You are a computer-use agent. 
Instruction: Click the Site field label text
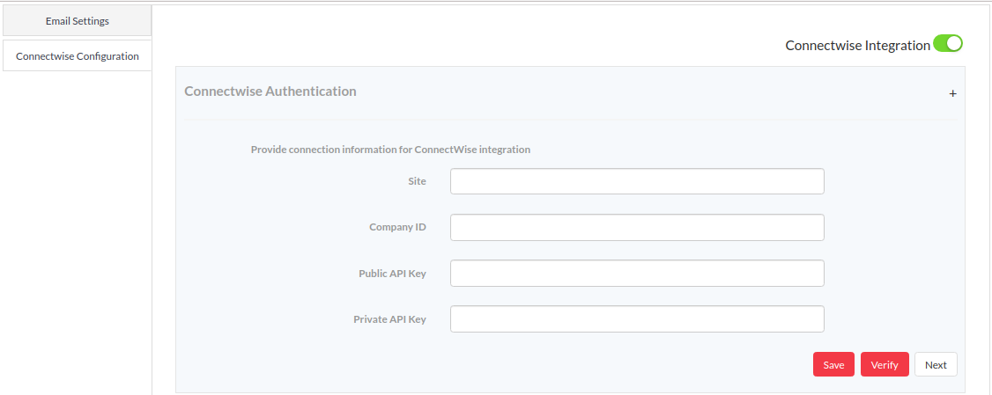click(417, 181)
